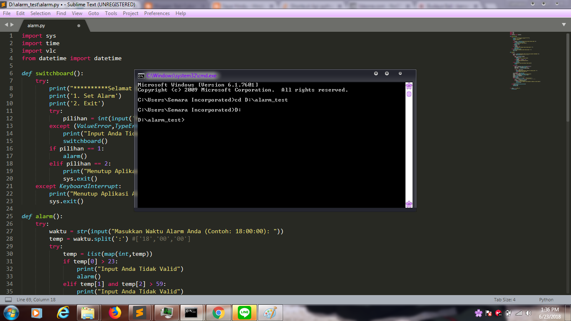The height and width of the screenshot is (321, 571).
Task: Close the cmd.exe window
Action: click(x=400, y=74)
